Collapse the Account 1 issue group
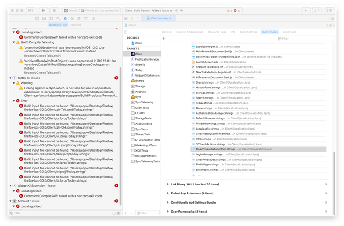Viewport: 344px width, 226px height. click(x=10, y=201)
